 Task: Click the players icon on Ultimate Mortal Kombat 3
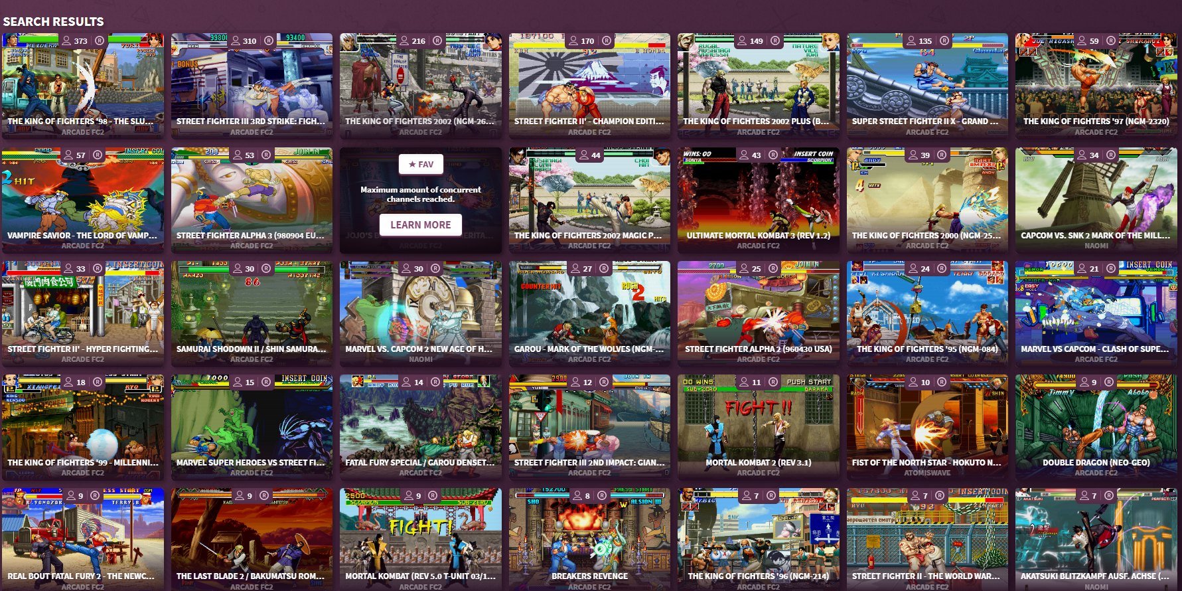tap(744, 155)
